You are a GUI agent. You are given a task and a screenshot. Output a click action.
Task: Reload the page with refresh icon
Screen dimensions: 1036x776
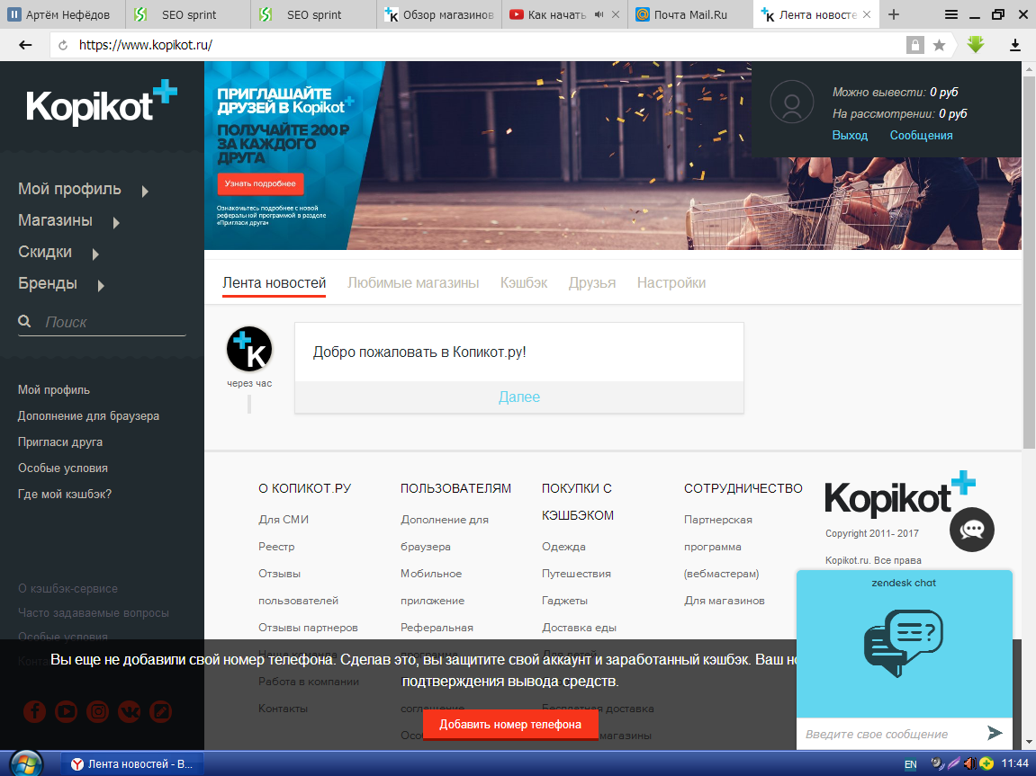coord(63,45)
